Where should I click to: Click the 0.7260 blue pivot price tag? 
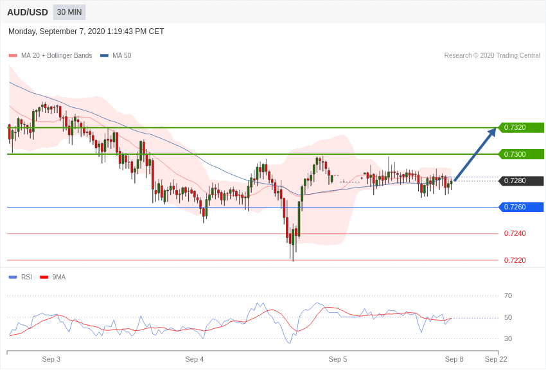(x=522, y=207)
